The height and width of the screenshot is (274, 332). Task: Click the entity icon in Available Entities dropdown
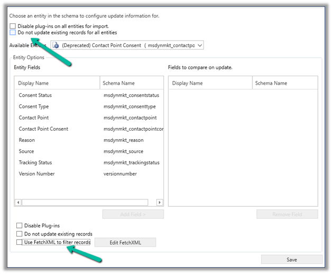click(55, 45)
